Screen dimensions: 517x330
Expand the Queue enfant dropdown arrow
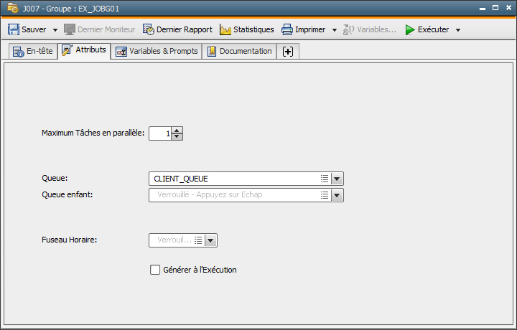click(x=337, y=195)
